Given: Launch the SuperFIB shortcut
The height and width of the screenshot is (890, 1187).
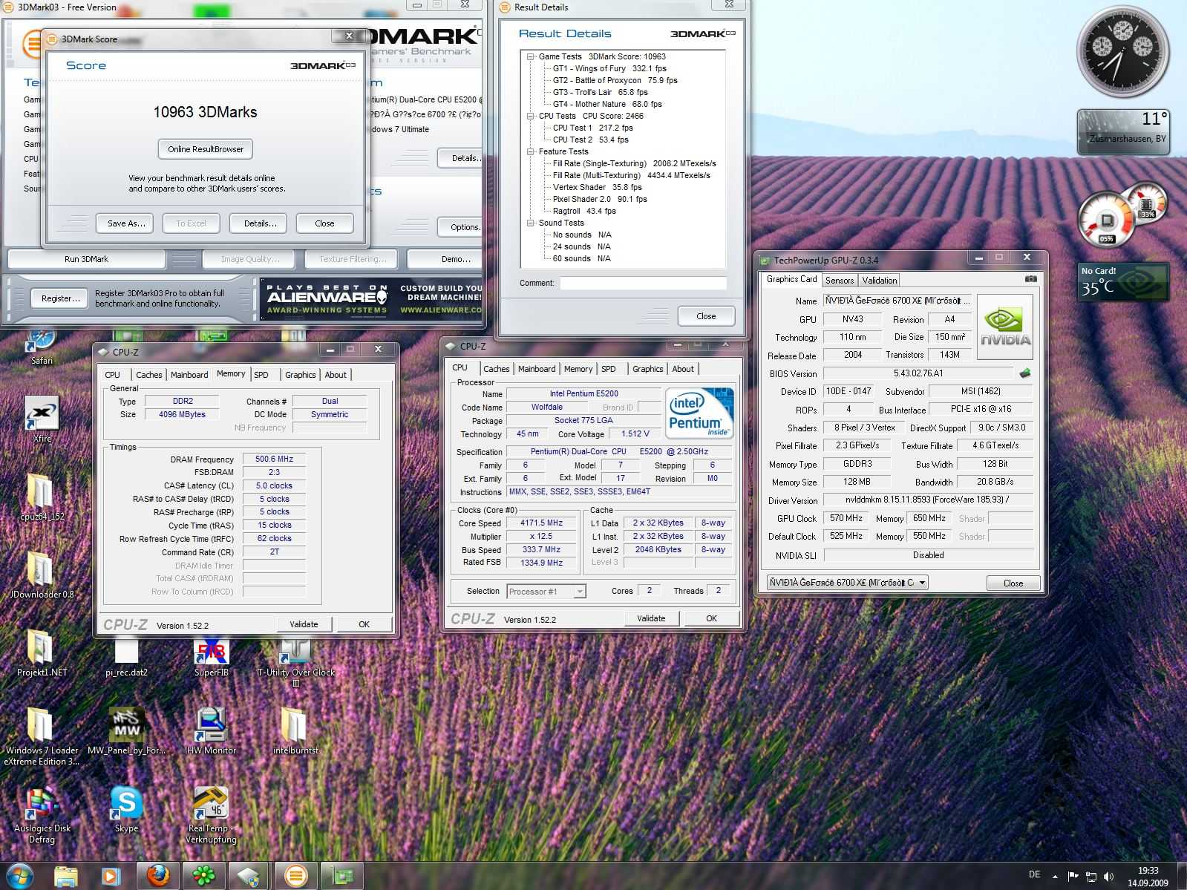Looking at the screenshot, I should [x=212, y=656].
